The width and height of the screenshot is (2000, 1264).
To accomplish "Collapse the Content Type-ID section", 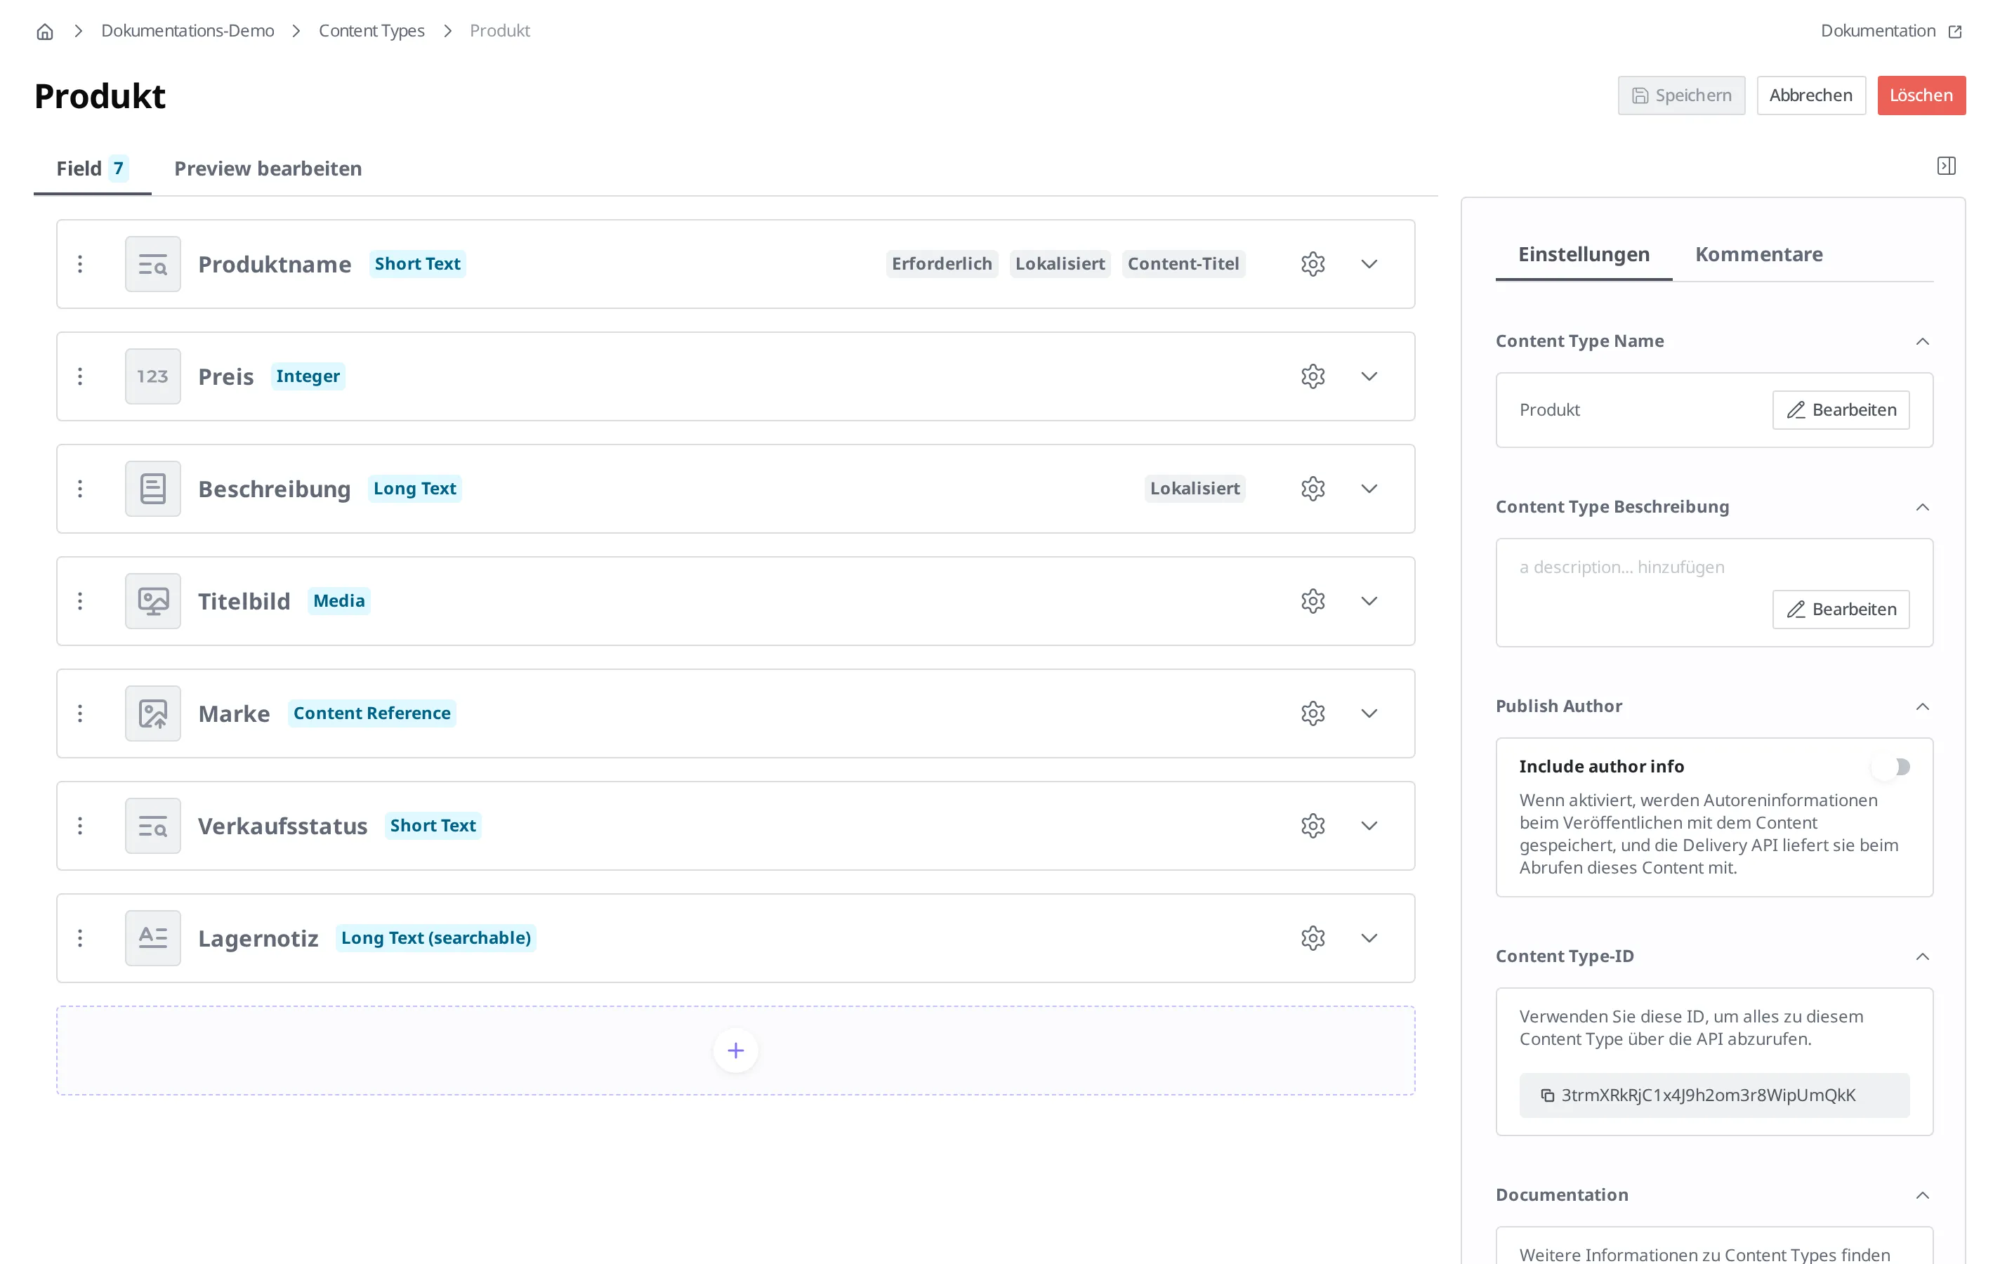I will [x=1922, y=956].
